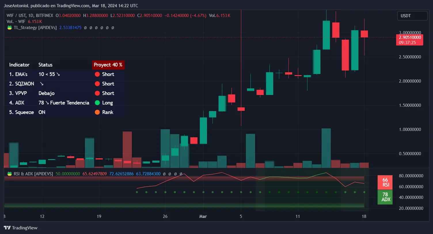Screen dimensions: 433x234
Task: Click the red Proyect 40 % label
Action: (x=108, y=65)
